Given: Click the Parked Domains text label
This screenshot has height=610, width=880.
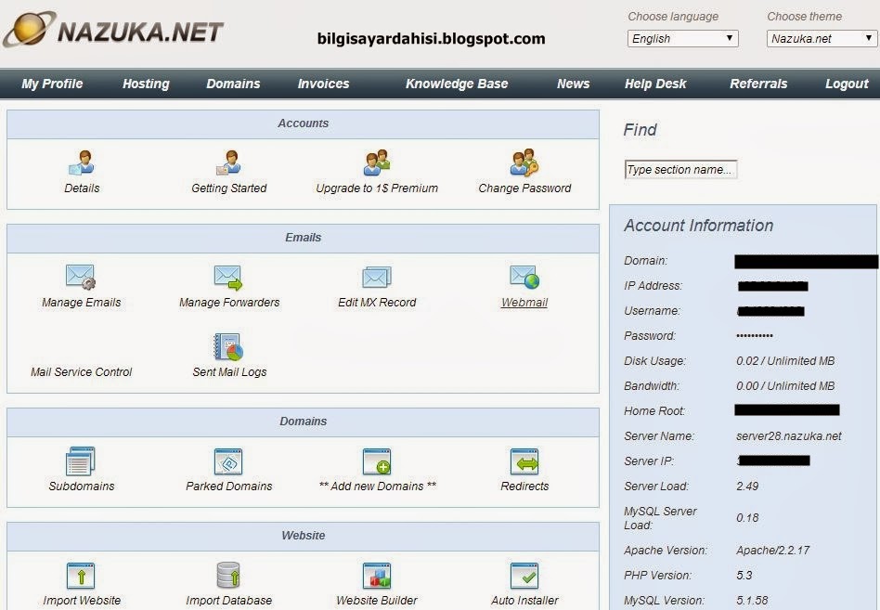Looking at the screenshot, I should 229,486.
